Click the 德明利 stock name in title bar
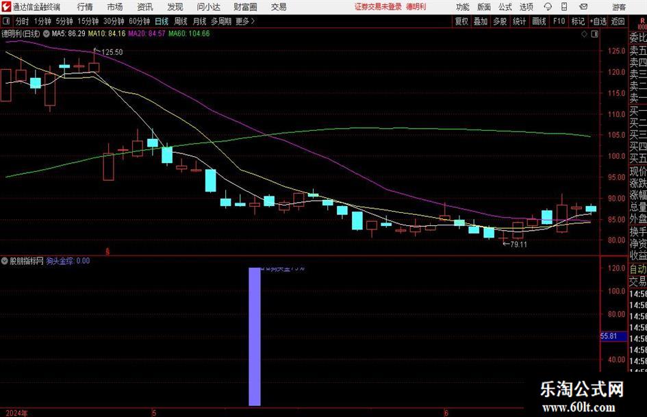Image resolution: width=647 pixels, height=417 pixels. click(x=416, y=7)
